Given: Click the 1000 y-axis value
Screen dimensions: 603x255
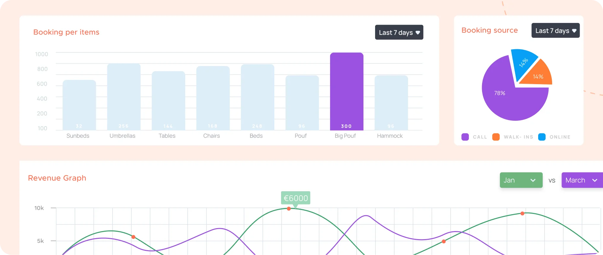Looking at the screenshot, I should 41,54.
